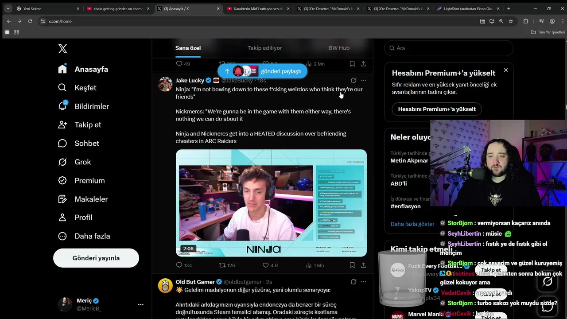
Task: Open Anasayfa from the left sidebar
Action: tap(83, 69)
